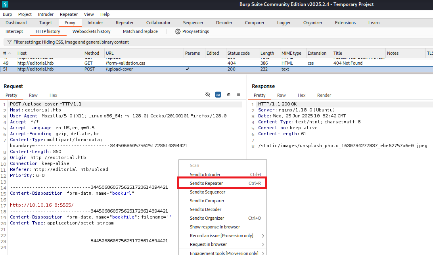Open the Filter settings bar

[x=71, y=42]
